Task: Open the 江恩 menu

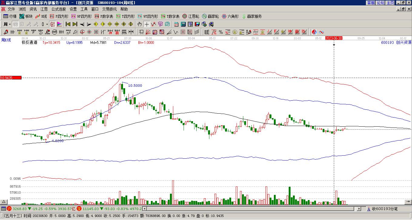Action: coord(44,9)
